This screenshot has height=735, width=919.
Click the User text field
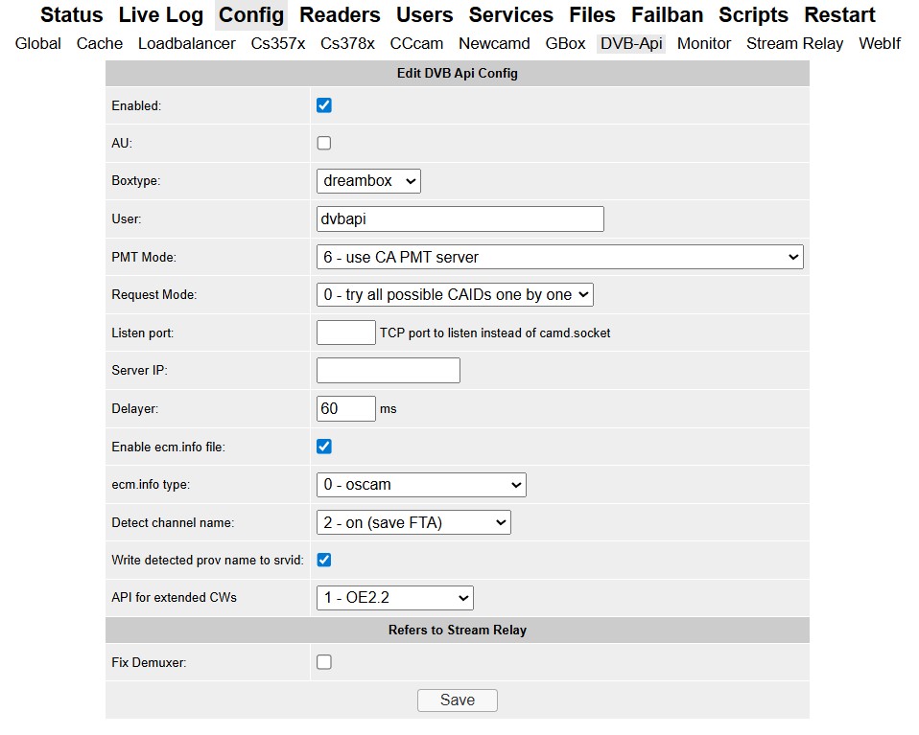(x=460, y=218)
